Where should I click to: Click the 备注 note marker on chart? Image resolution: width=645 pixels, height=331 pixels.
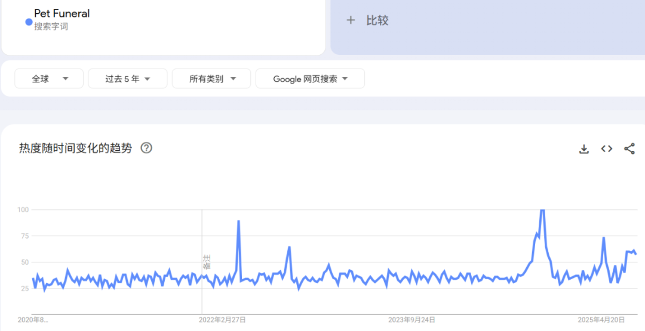207,262
